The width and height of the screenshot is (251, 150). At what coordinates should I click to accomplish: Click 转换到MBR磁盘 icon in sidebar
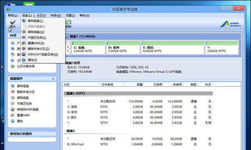pos(13,109)
